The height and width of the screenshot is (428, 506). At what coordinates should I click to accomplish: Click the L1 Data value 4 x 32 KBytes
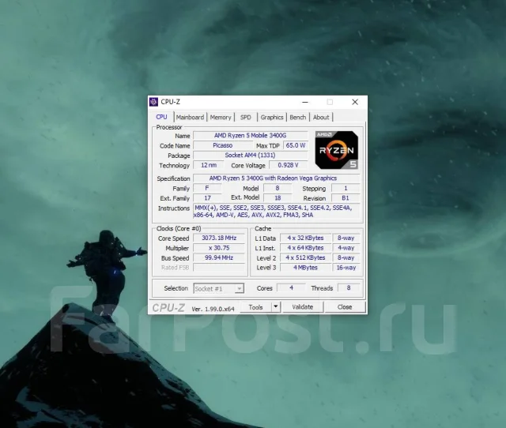305,238
